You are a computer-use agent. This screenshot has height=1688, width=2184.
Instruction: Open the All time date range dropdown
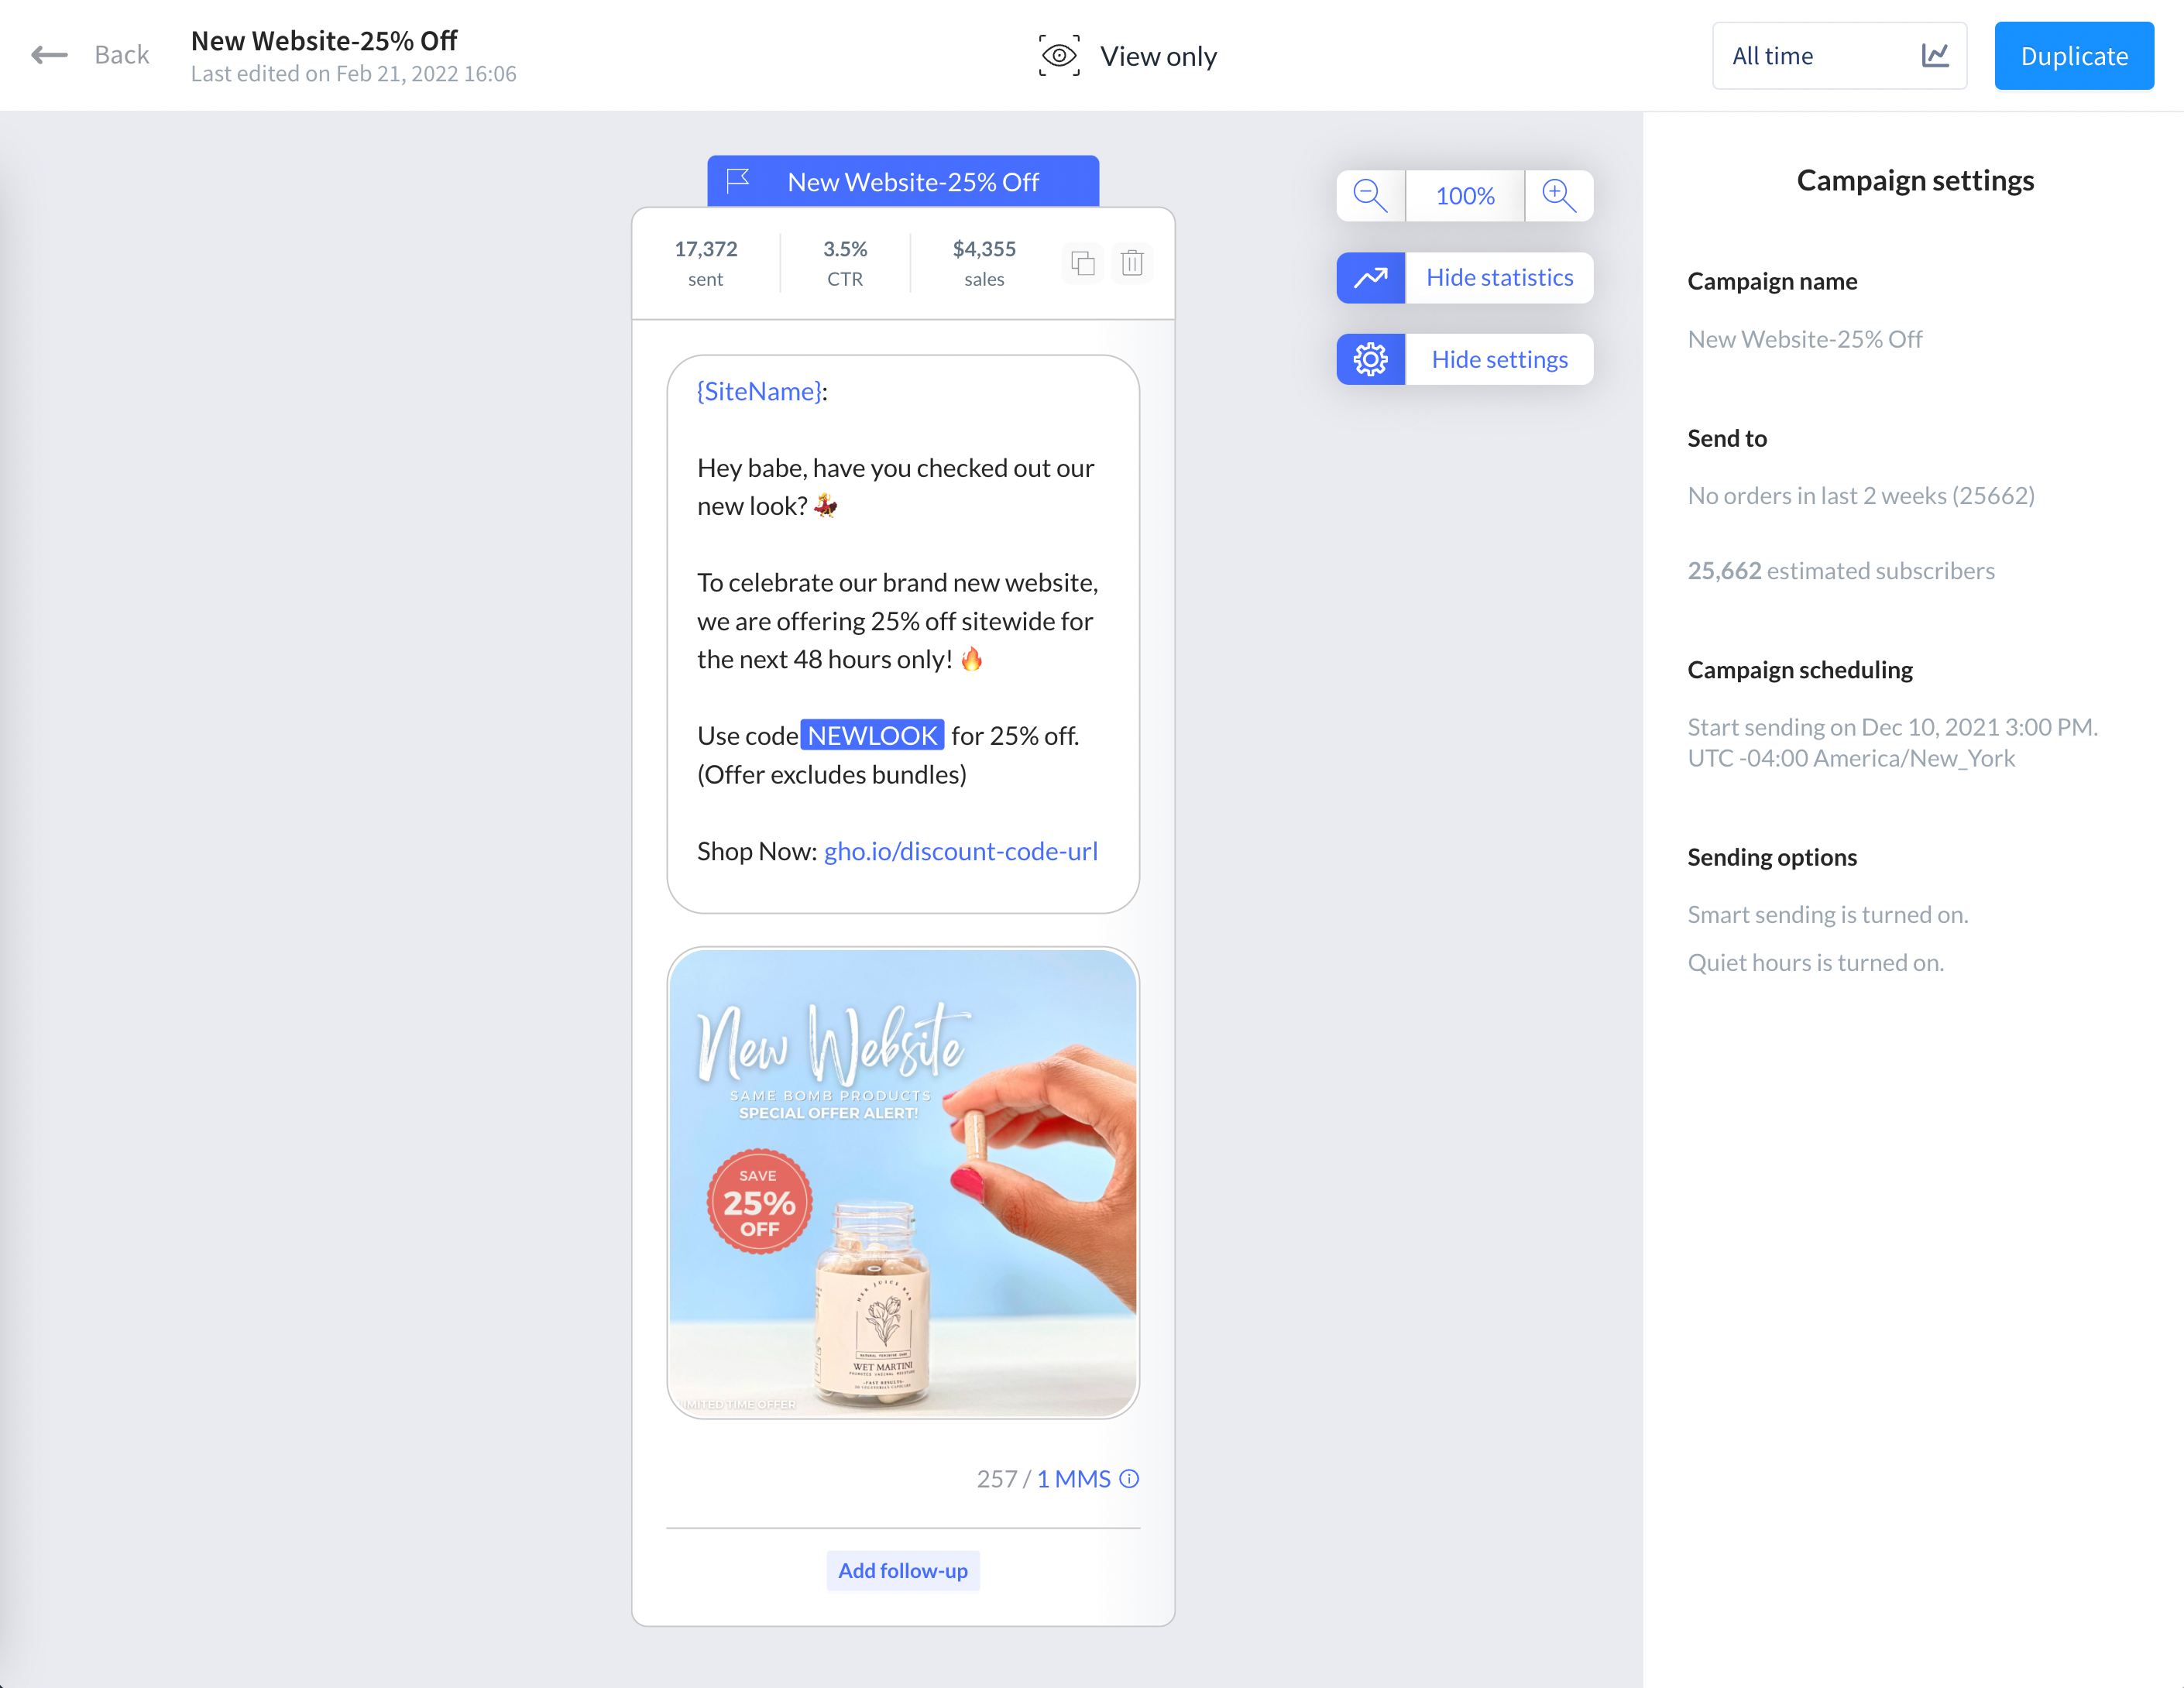click(x=1839, y=56)
